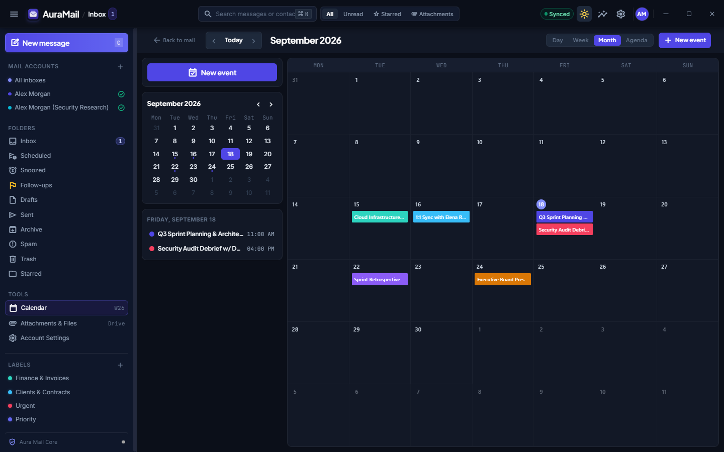This screenshot has width=724, height=452.
Task: Switch to Day view
Action: click(x=558, y=40)
